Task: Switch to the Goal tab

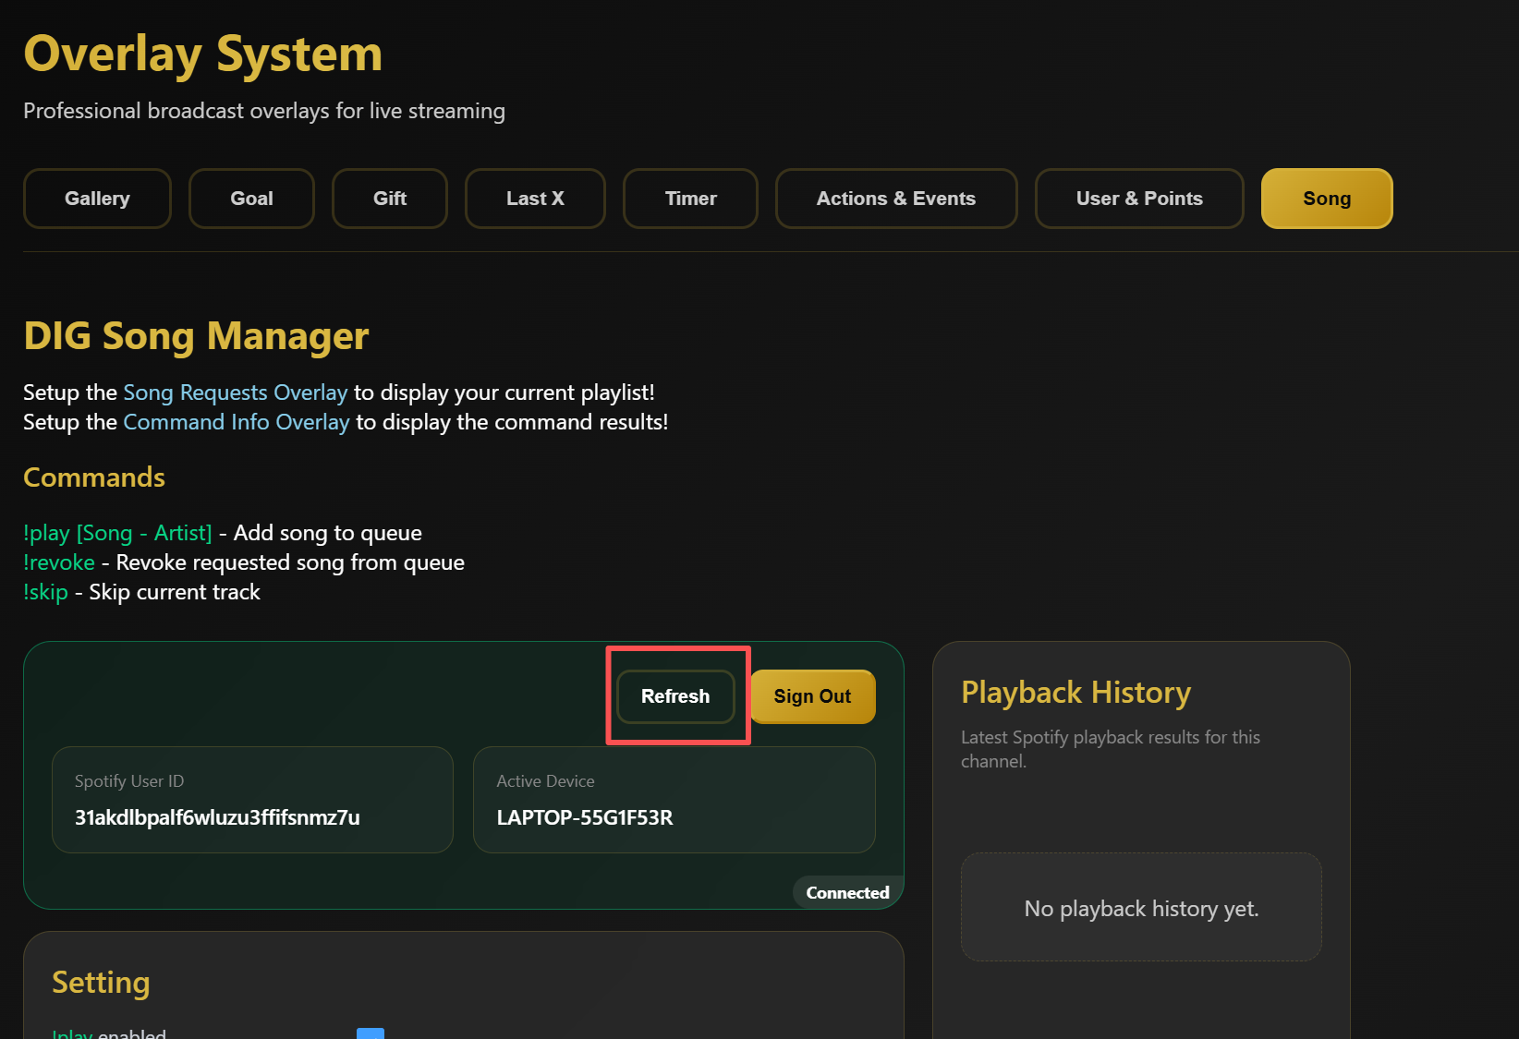Action: click(251, 199)
